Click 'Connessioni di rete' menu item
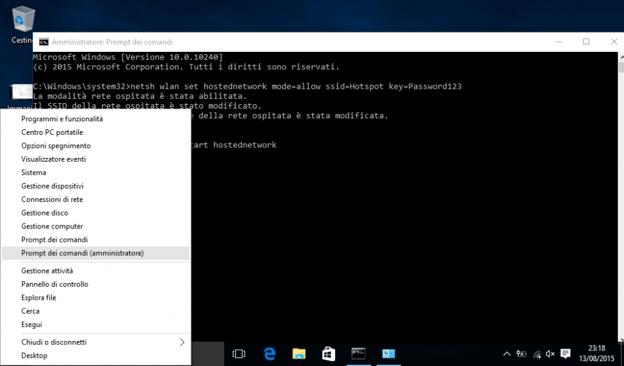This screenshot has width=624, height=366. [x=52, y=199]
